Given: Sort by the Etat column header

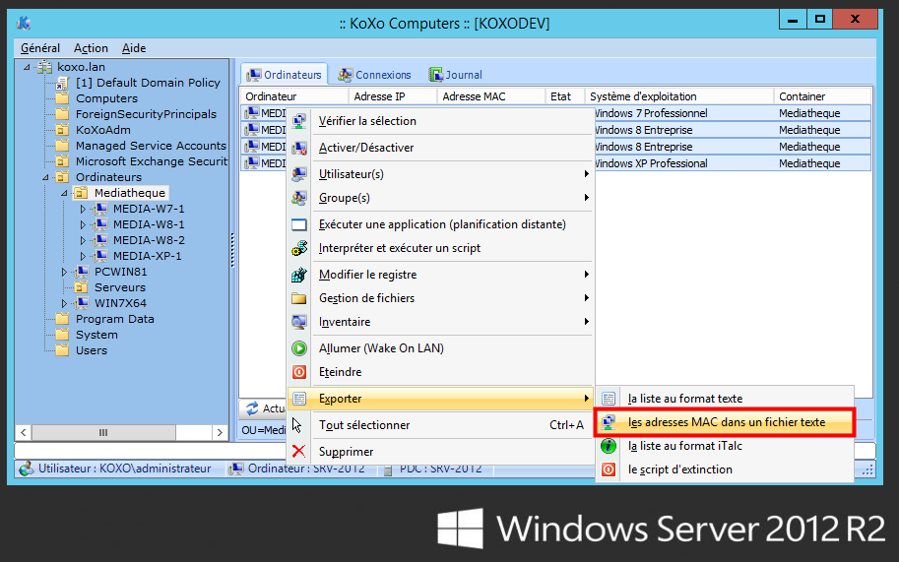Looking at the screenshot, I should (x=565, y=96).
